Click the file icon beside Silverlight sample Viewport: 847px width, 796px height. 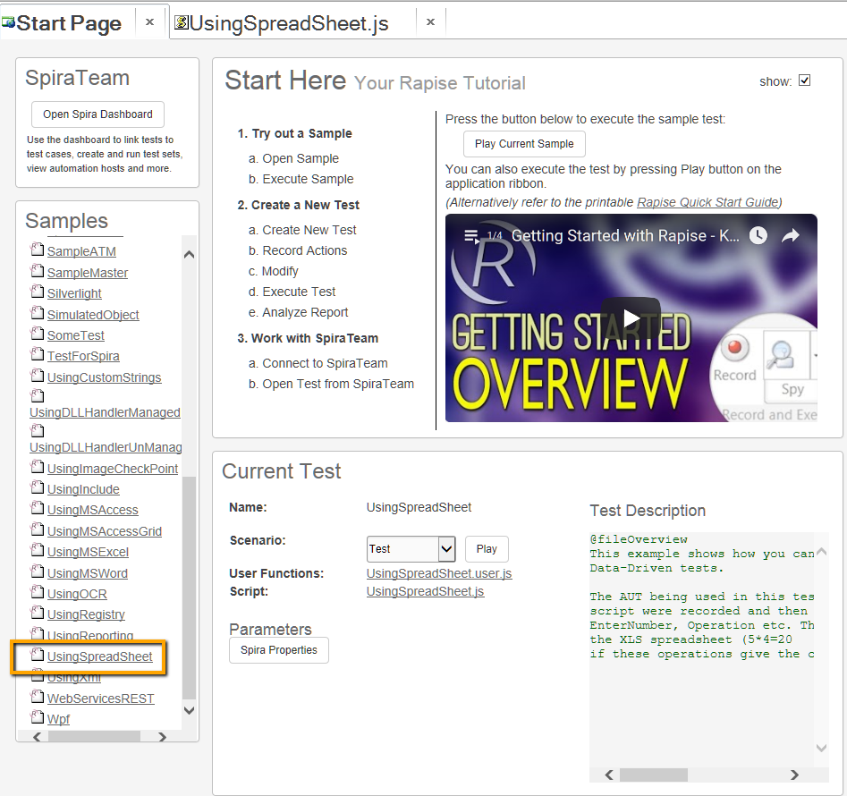tap(38, 292)
